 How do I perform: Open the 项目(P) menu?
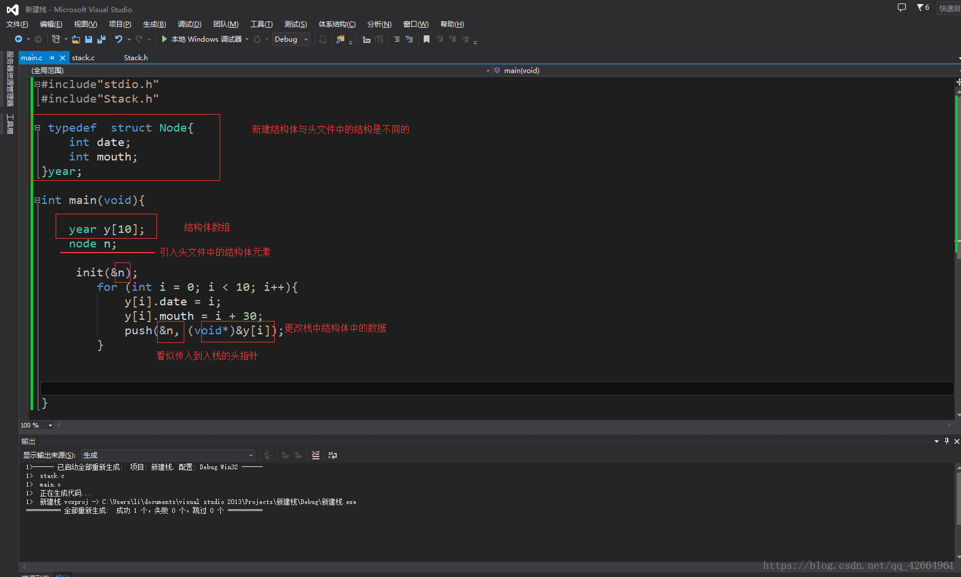pos(120,24)
